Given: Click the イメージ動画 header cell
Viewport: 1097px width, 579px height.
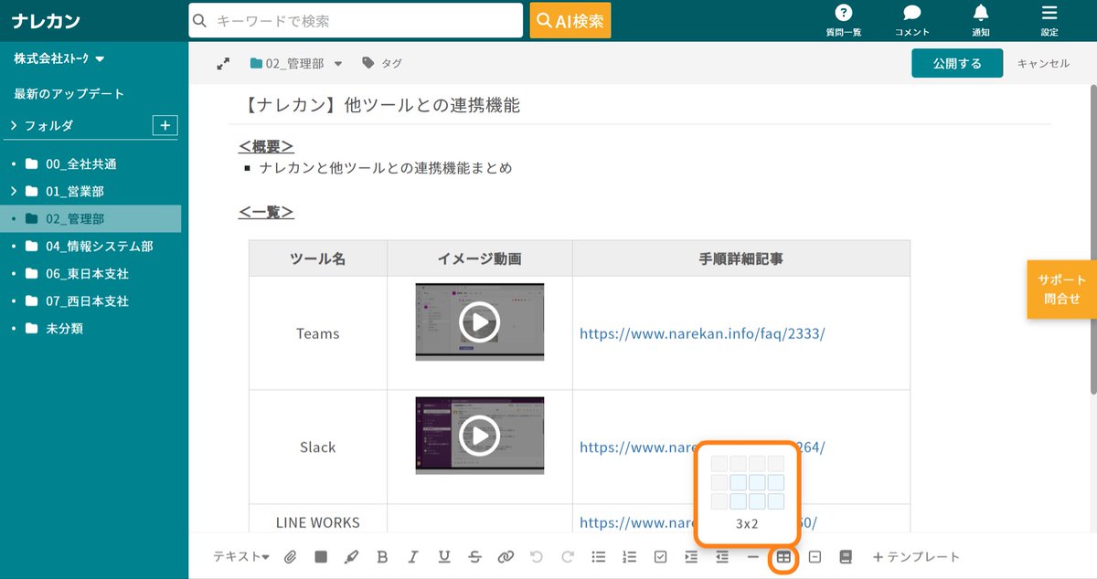Looking at the screenshot, I should [x=480, y=258].
